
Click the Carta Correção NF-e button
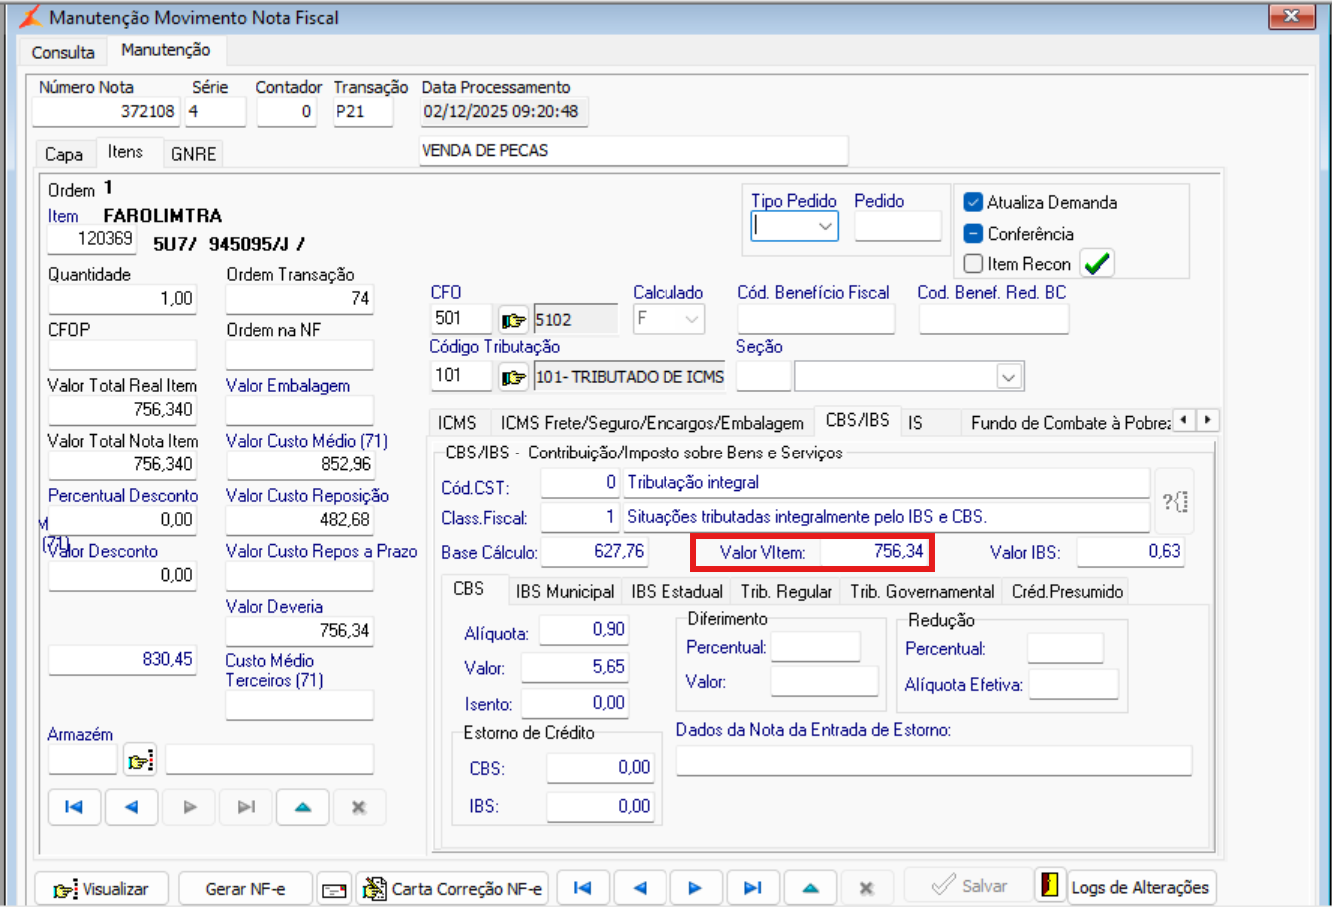[453, 888]
